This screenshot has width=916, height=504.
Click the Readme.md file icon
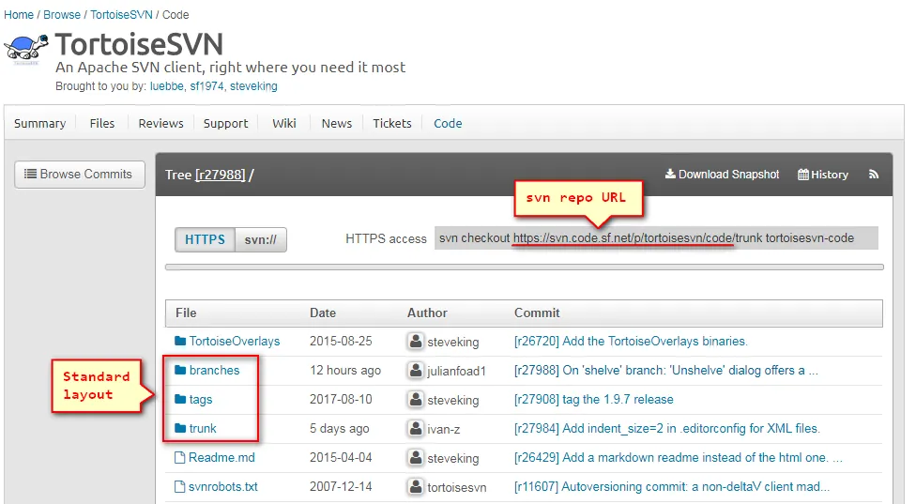click(180, 457)
